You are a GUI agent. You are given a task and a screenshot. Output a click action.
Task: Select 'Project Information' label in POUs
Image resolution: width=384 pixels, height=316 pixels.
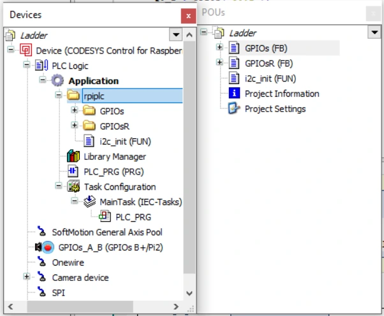click(282, 94)
